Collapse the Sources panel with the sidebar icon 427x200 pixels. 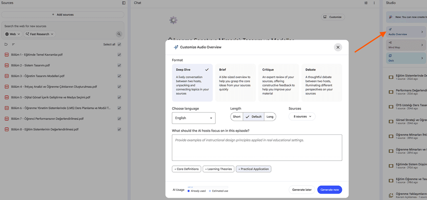(124, 3)
